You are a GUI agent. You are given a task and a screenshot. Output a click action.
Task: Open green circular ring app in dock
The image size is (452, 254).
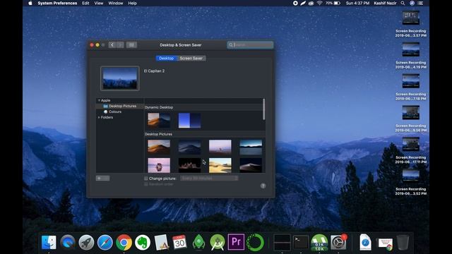255,242
